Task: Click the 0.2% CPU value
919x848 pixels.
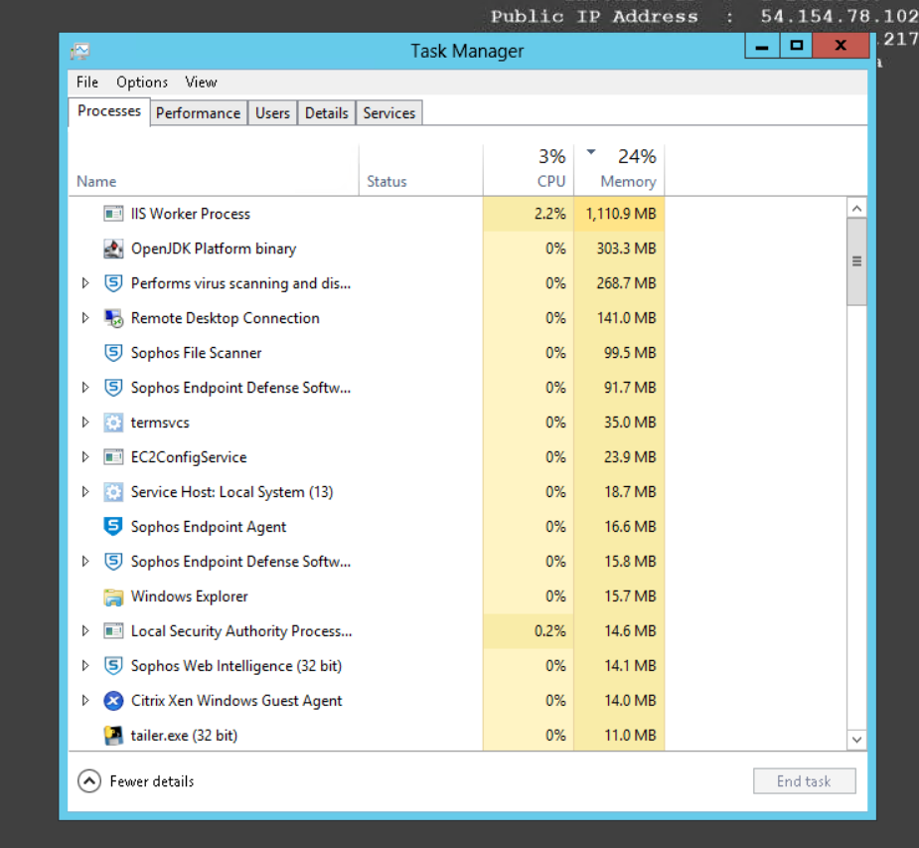Action: click(x=549, y=631)
